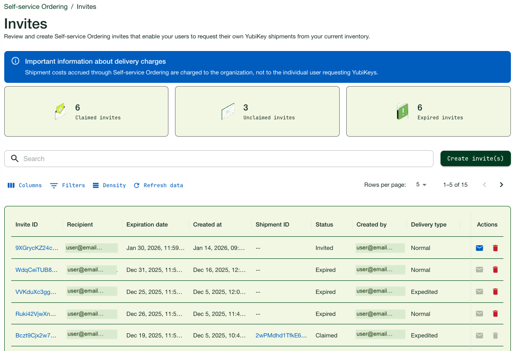This screenshot has width=517, height=351.
Task: Go to next page of invites
Action: pos(501,185)
